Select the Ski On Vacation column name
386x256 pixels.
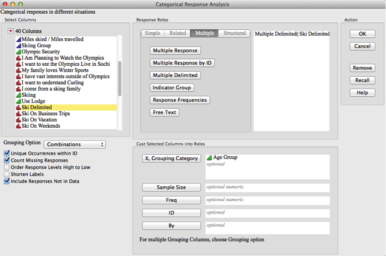(39, 120)
